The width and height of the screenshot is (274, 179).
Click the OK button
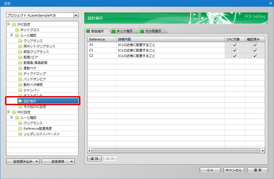[x=210, y=170]
